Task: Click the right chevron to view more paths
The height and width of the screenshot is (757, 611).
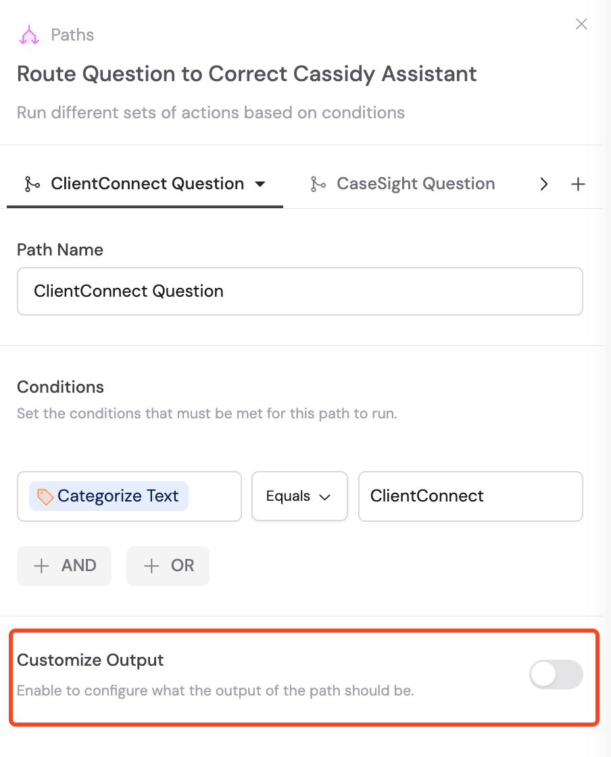Action: [544, 183]
